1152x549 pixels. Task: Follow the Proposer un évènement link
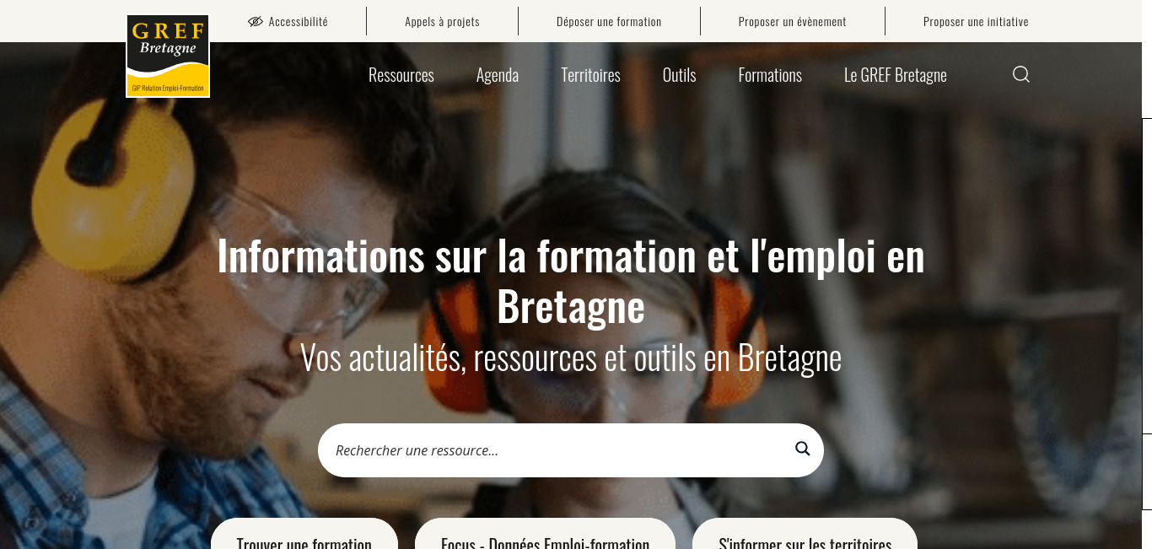792,22
